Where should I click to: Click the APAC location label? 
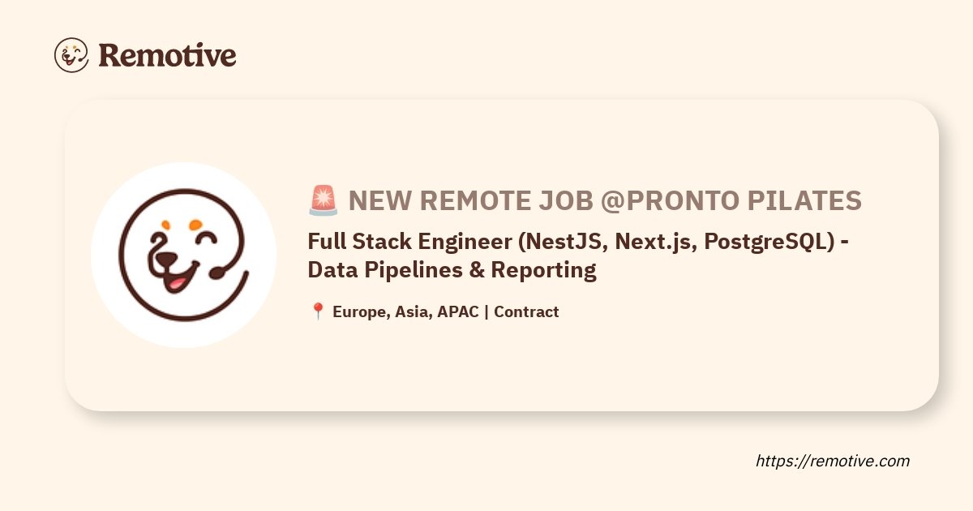pyautogui.click(x=458, y=311)
